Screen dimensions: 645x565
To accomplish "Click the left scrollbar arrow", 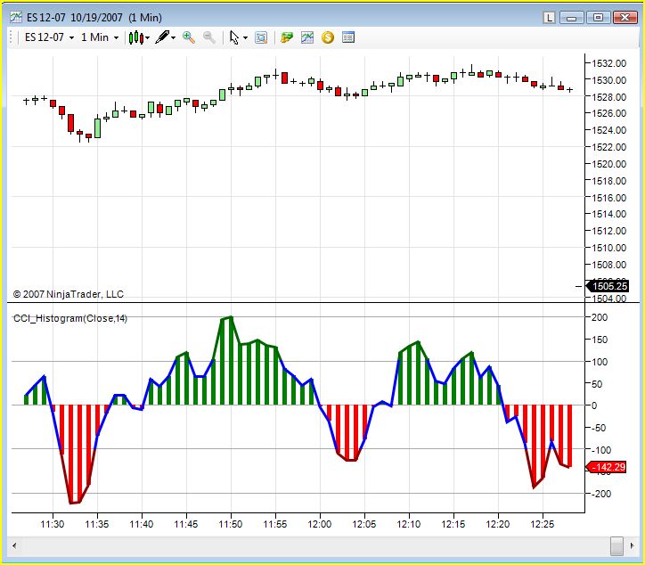I will tap(14, 546).
